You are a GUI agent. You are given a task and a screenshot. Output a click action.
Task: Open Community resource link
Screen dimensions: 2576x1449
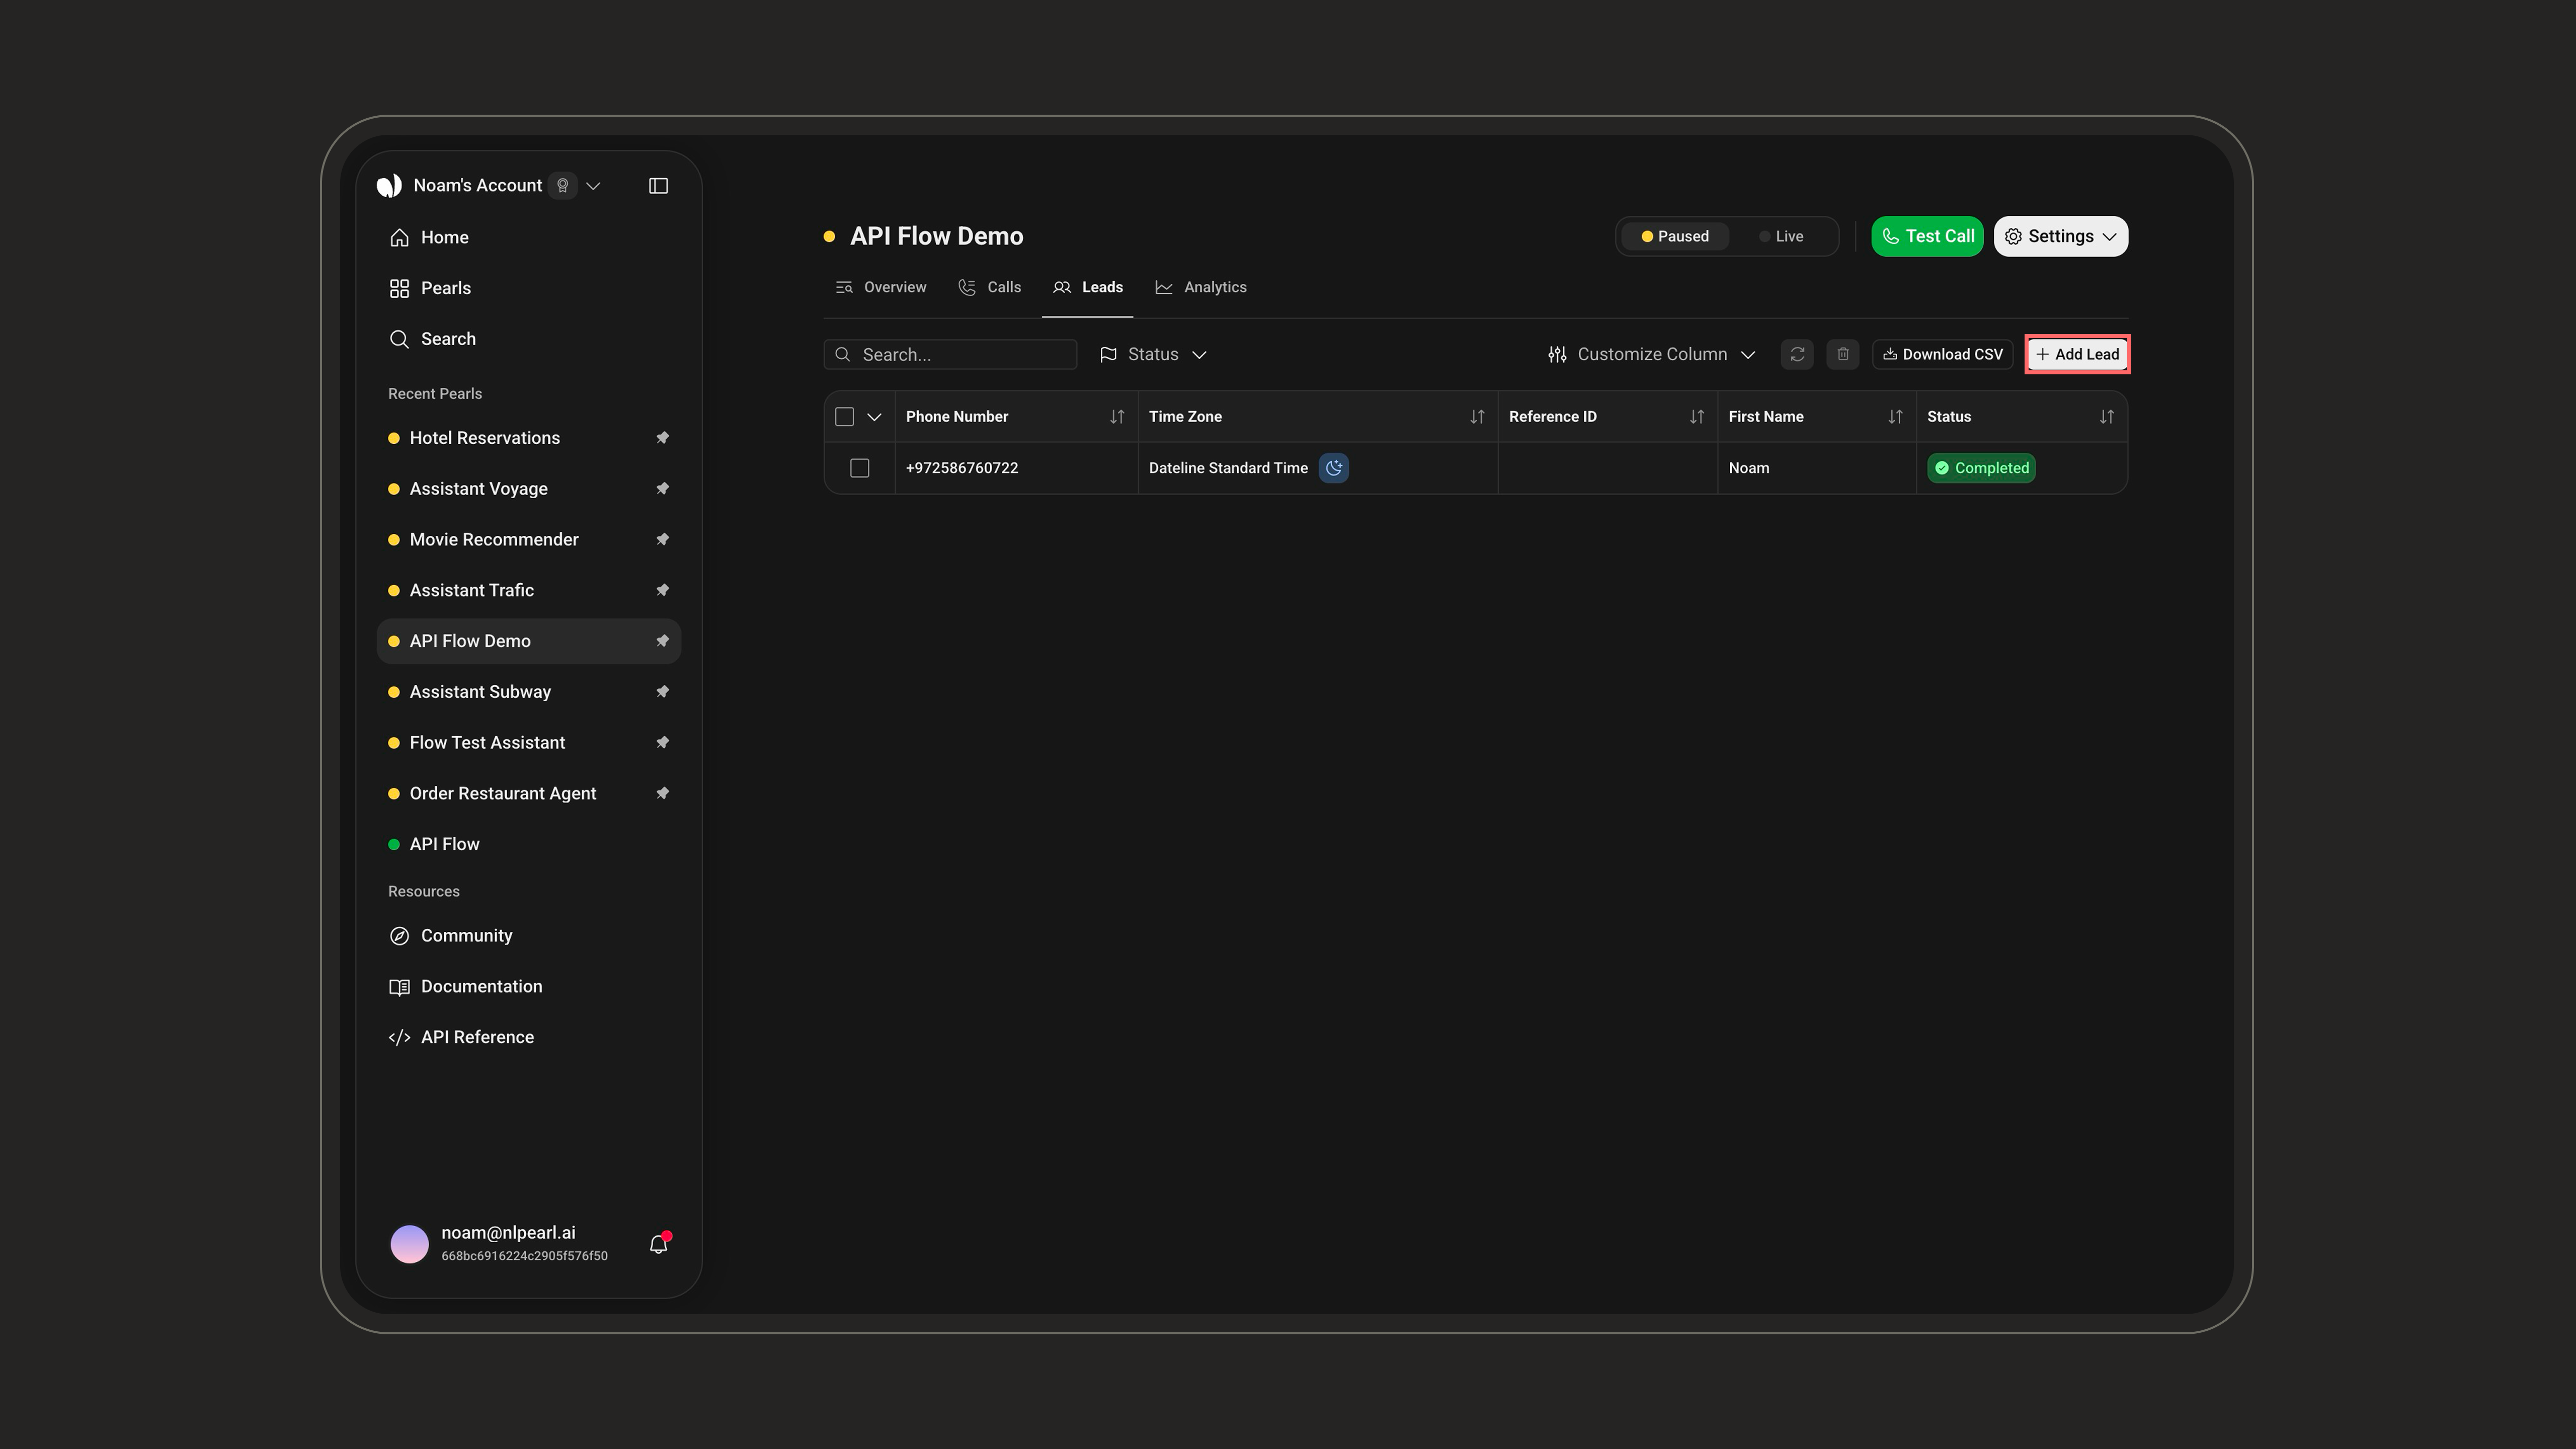point(528,936)
